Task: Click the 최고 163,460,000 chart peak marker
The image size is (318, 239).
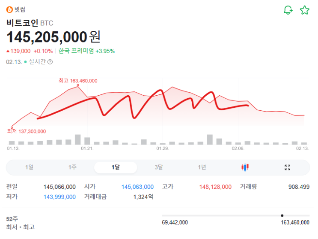Action: click(78, 85)
